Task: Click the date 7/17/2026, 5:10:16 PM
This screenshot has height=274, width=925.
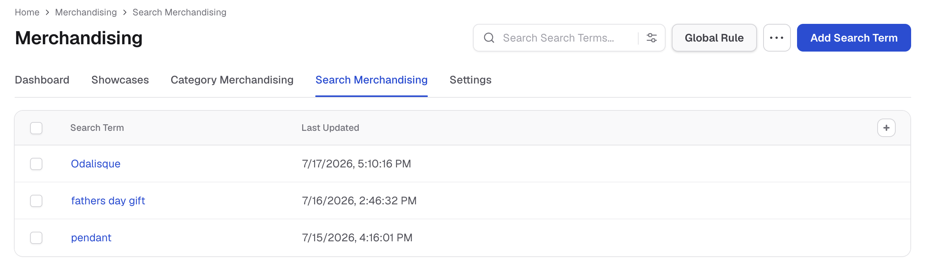Action: 357,164
